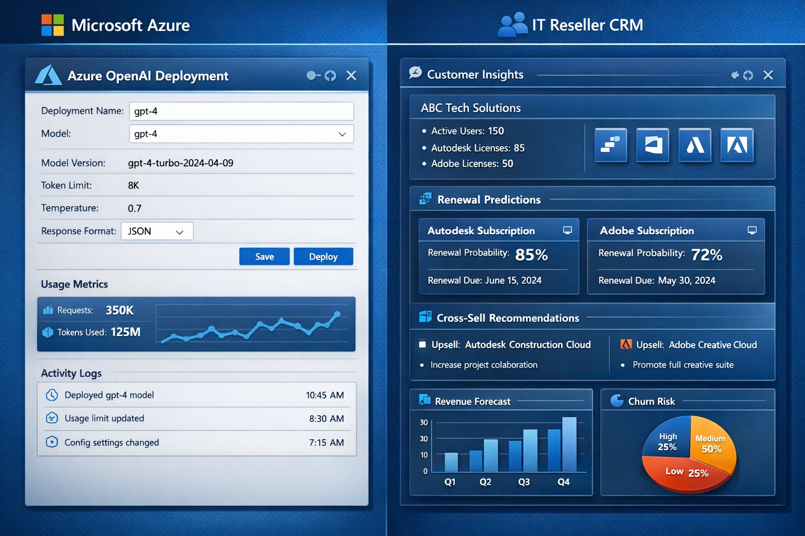Toggle the switch in Azure OpenAI Deployment title bar
The width and height of the screenshot is (805, 536).
(313, 75)
